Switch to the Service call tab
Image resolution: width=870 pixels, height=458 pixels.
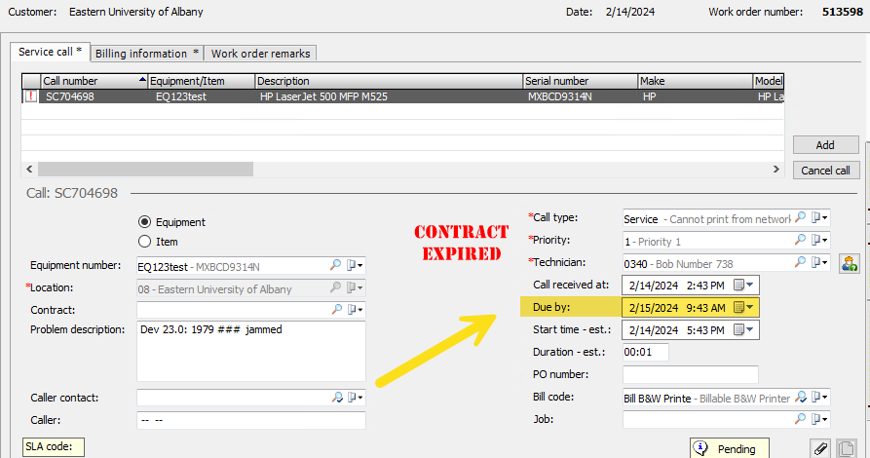(50, 53)
